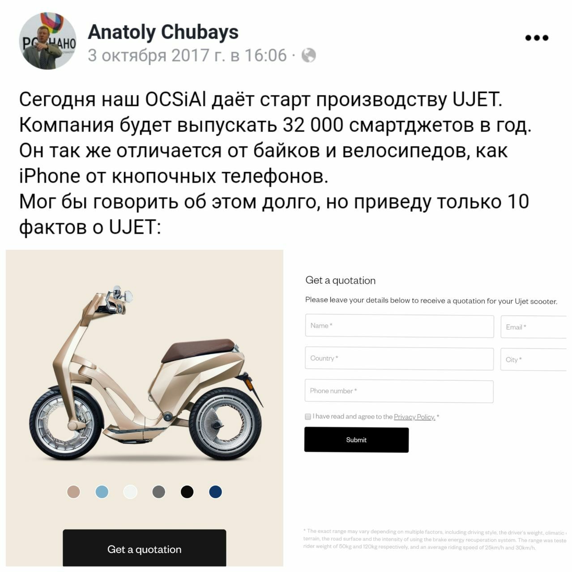Tick the Privacy Policy agreement checkbox
This screenshot has height=572, width=572.
pyautogui.click(x=308, y=417)
